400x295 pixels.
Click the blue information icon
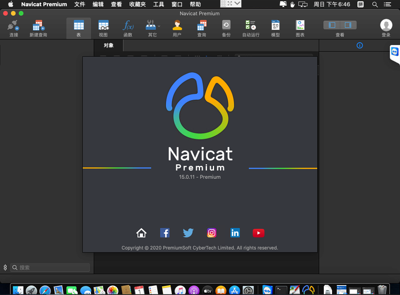[x=360, y=46]
